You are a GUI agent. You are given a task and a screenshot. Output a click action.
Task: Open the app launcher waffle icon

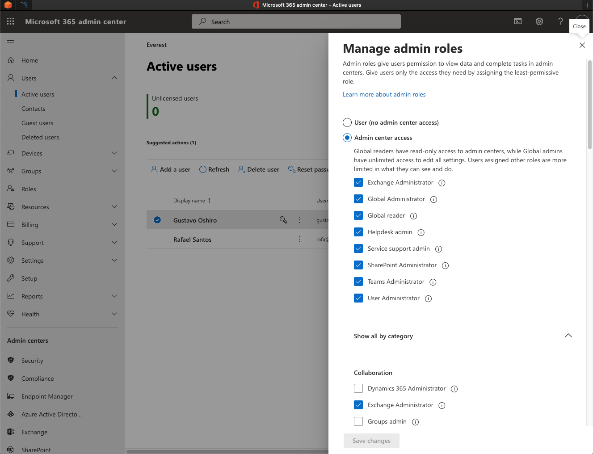(x=11, y=21)
